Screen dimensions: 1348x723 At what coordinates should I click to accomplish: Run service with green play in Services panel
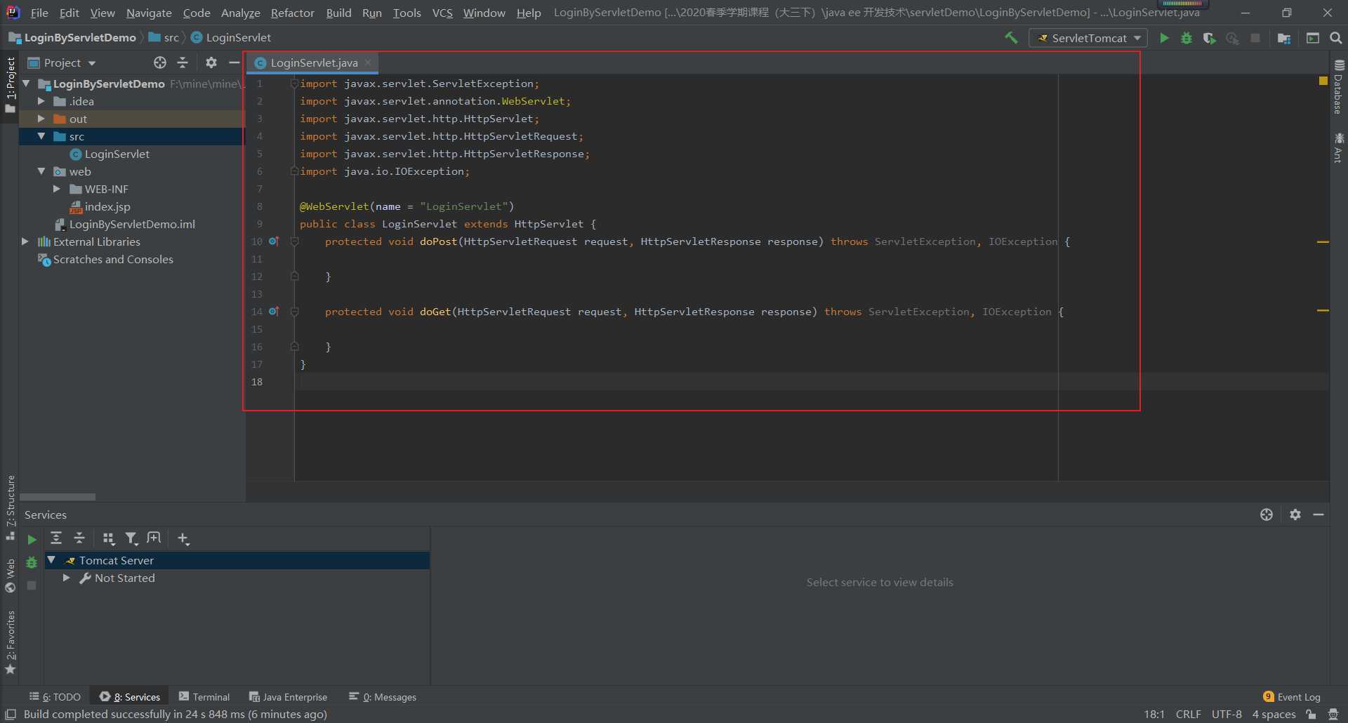[x=32, y=539]
